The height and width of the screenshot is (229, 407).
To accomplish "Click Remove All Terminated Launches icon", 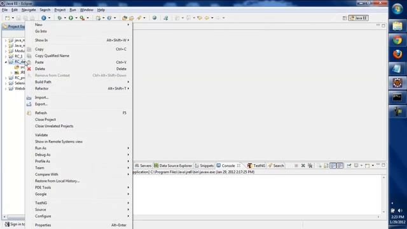I will [x=310, y=165].
